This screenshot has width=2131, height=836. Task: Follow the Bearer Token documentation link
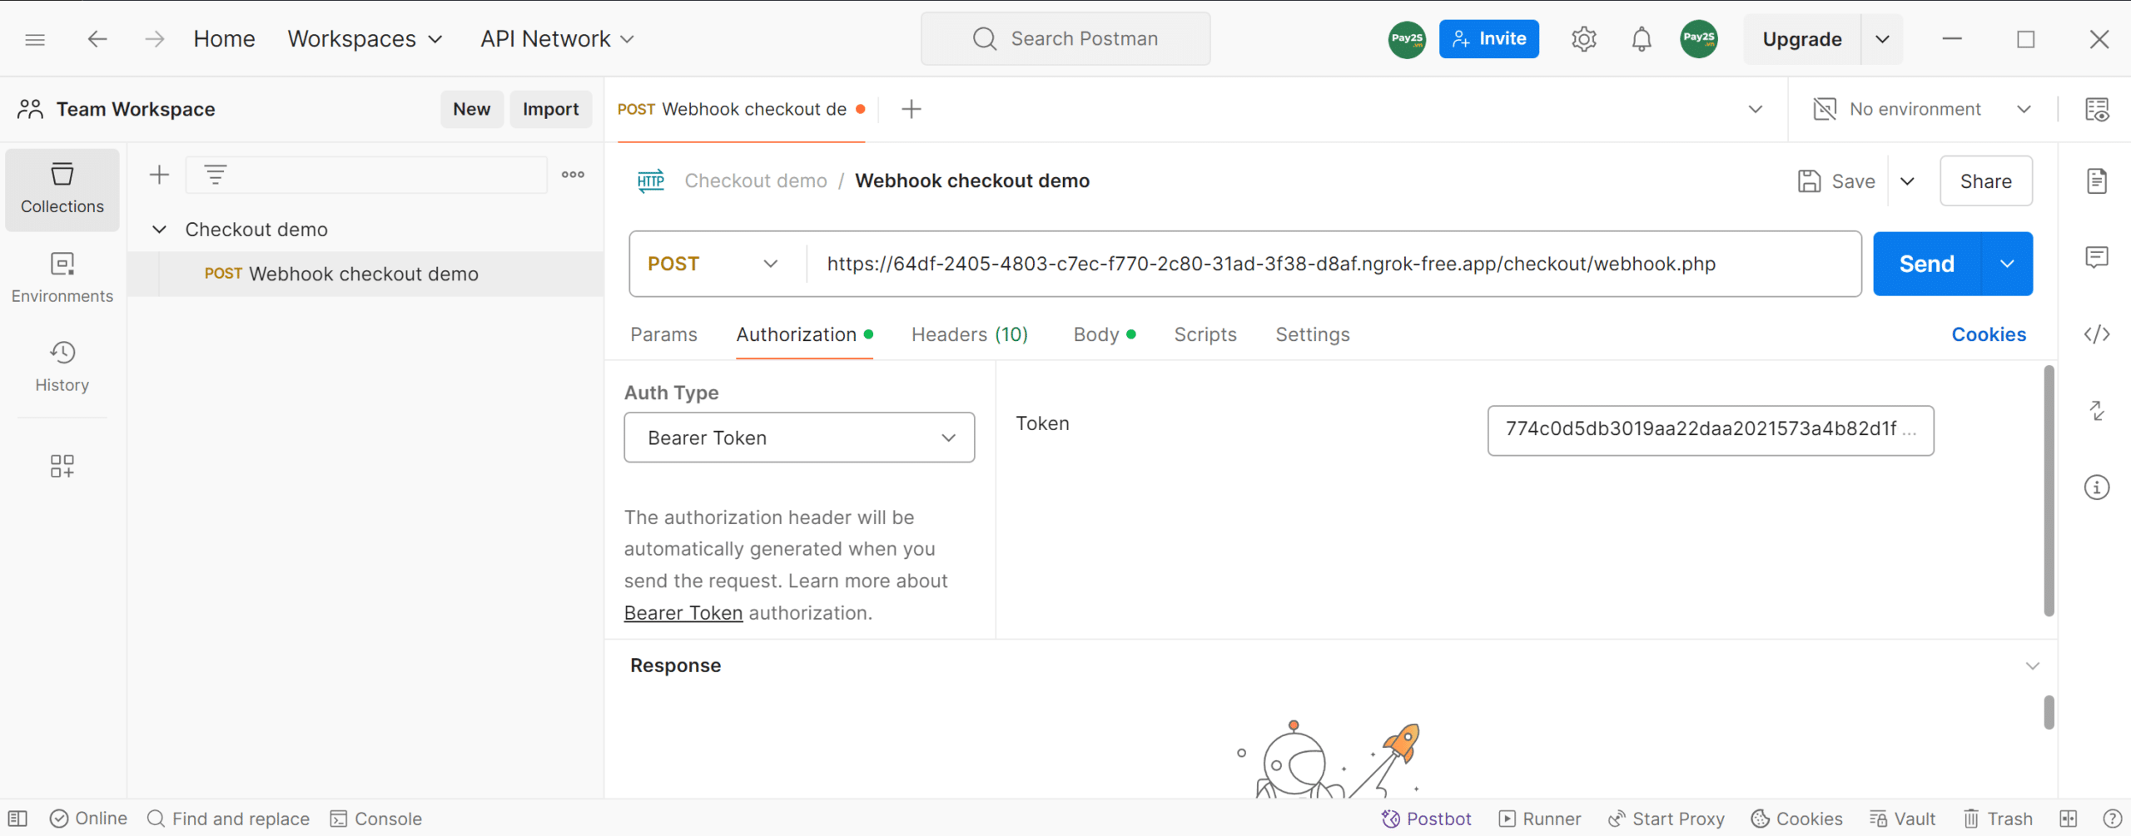pos(683,613)
